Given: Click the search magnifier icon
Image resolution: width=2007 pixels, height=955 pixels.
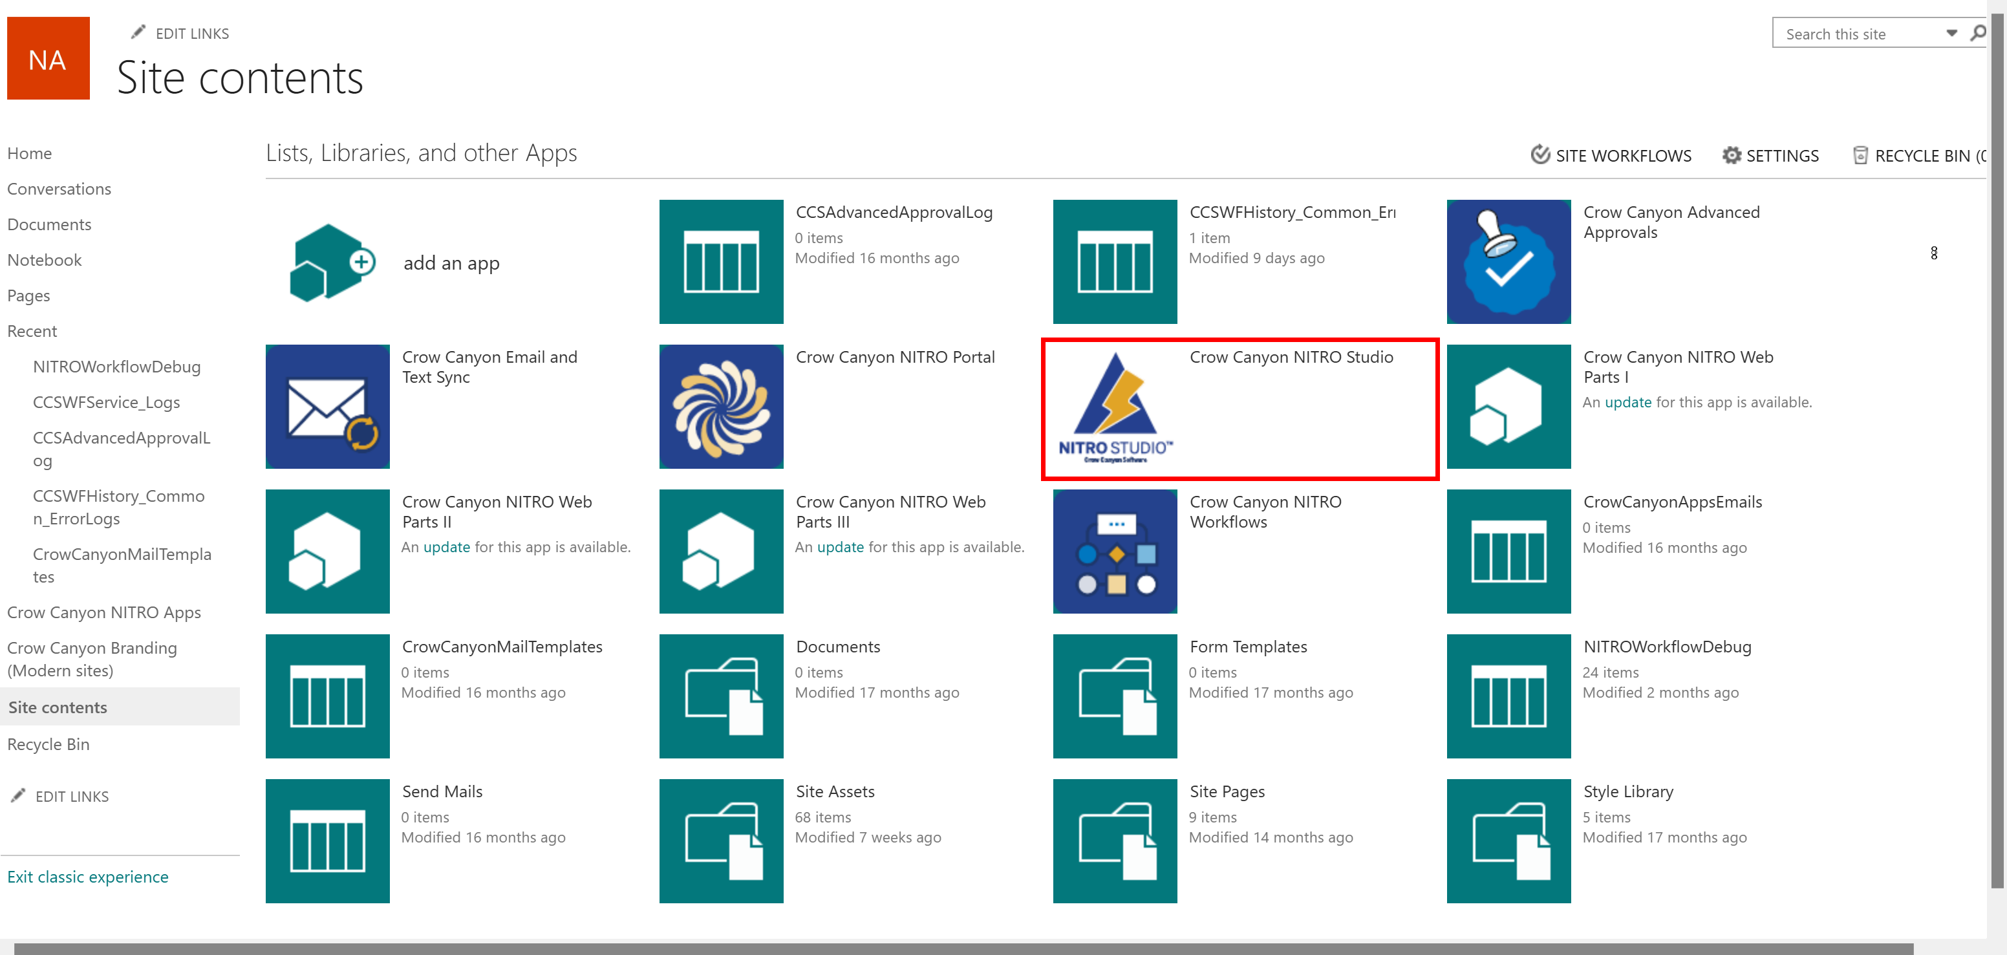Looking at the screenshot, I should 1977,33.
